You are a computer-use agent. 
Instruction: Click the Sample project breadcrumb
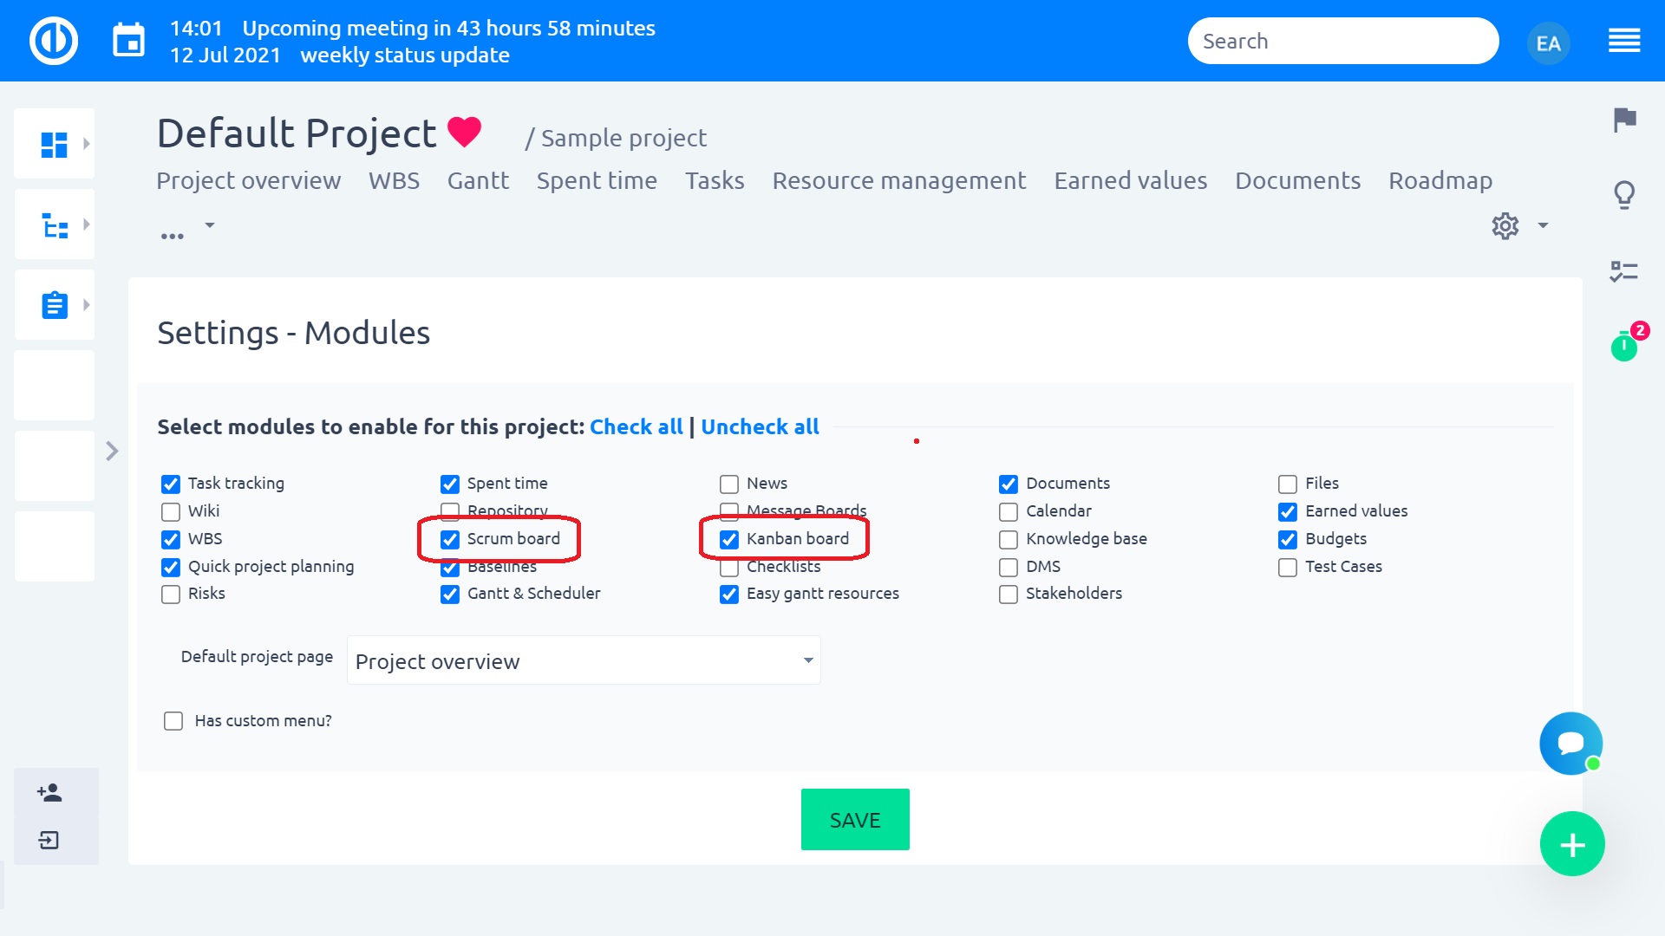624,138
